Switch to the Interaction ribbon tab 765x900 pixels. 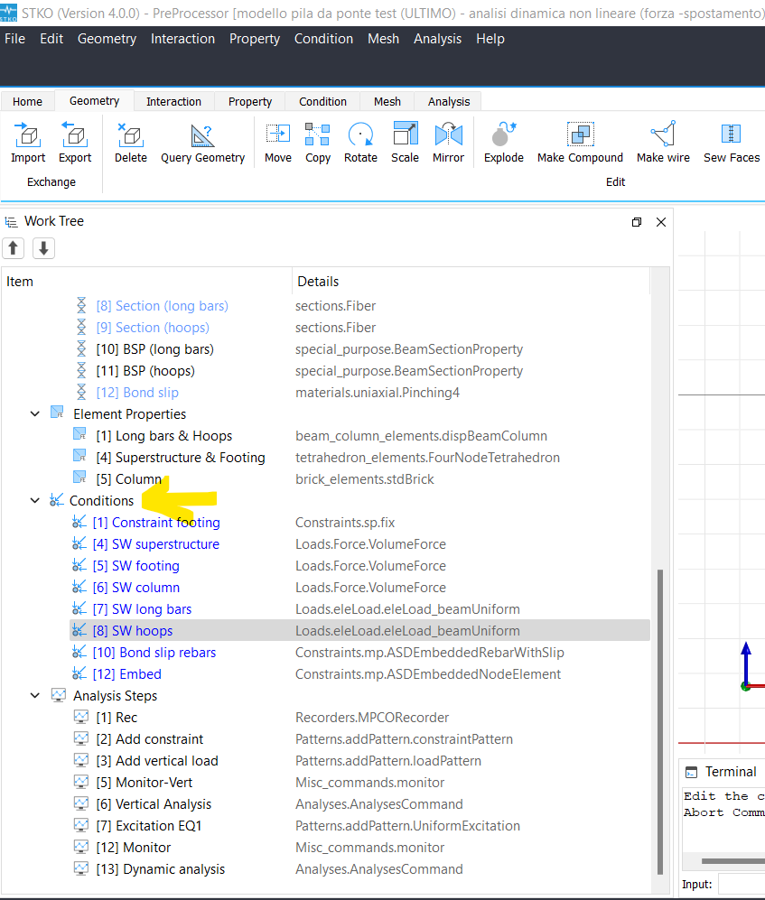coord(173,102)
